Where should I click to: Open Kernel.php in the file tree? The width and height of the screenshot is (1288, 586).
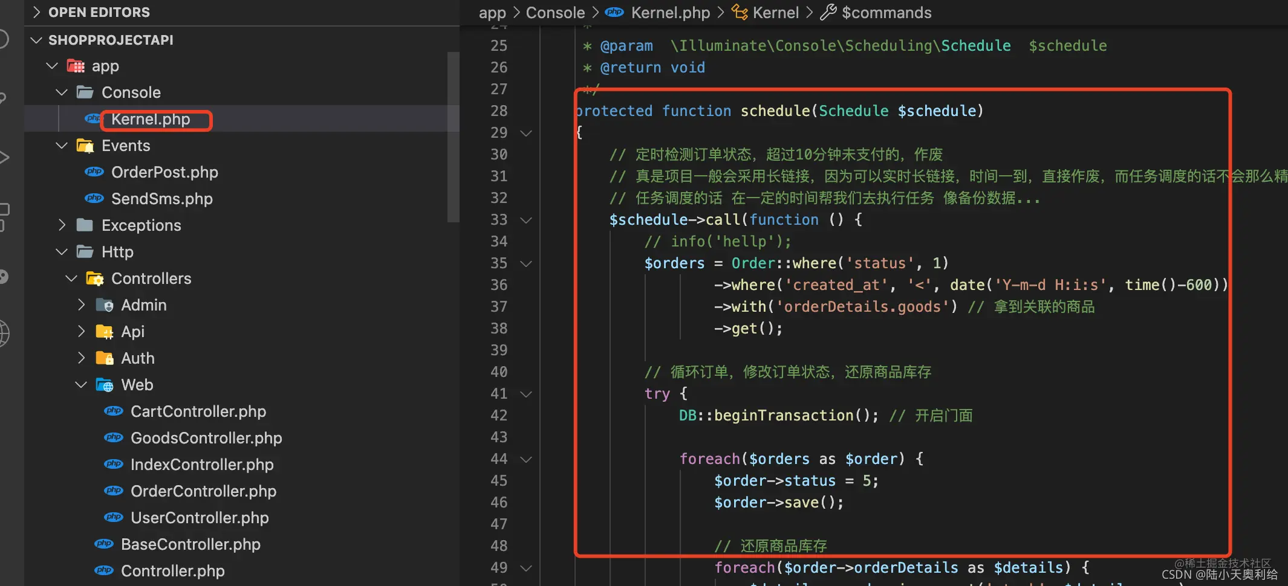151,119
